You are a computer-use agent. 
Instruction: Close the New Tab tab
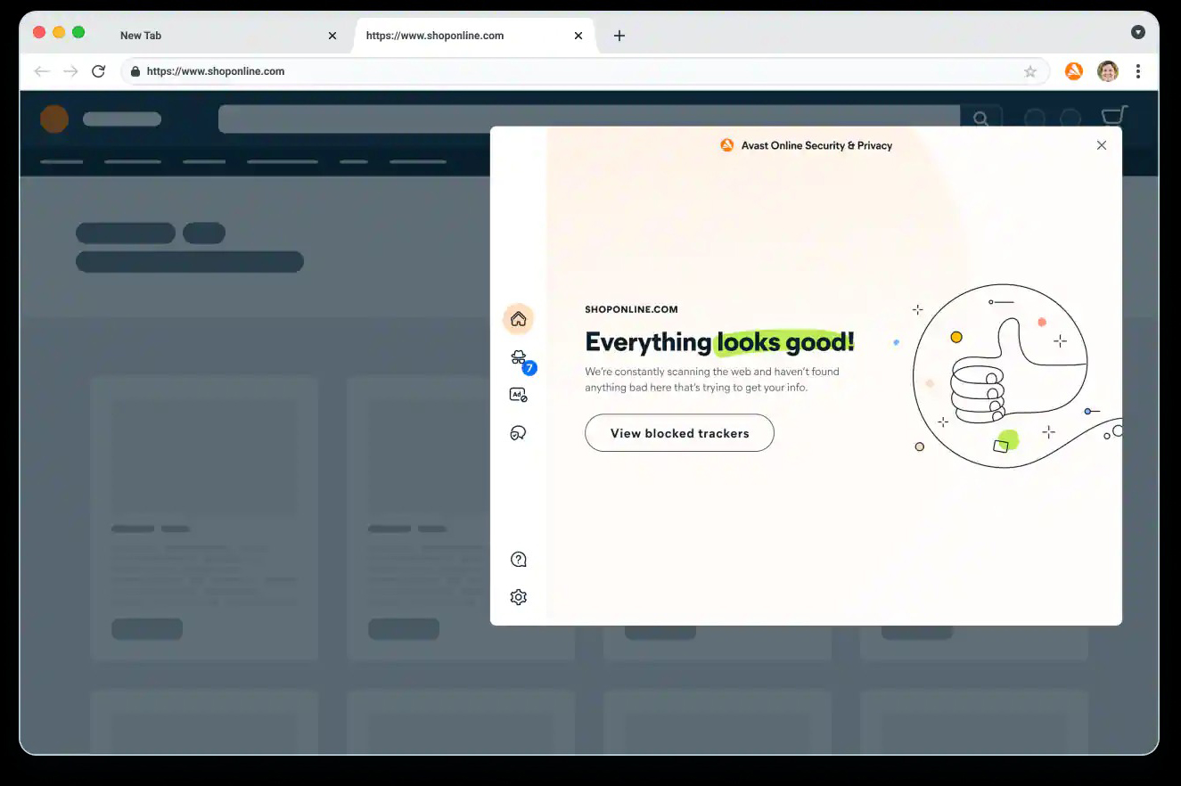(x=332, y=36)
